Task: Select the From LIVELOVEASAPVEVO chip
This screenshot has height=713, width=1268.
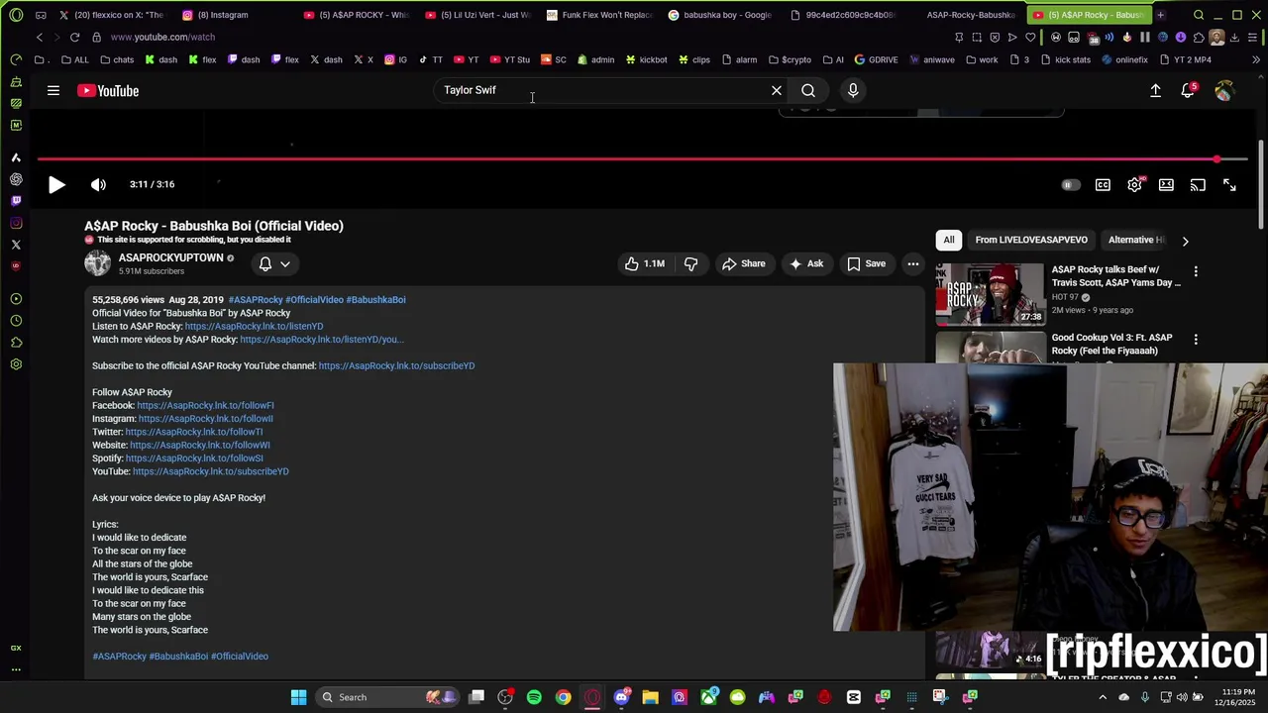Action: [x=1031, y=240]
